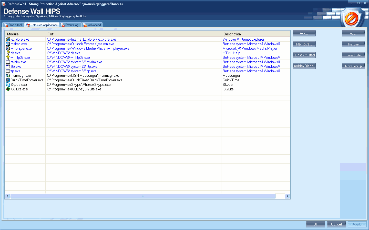
Task: Select the ntvdm.exe module name
Action: [x=18, y=62]
